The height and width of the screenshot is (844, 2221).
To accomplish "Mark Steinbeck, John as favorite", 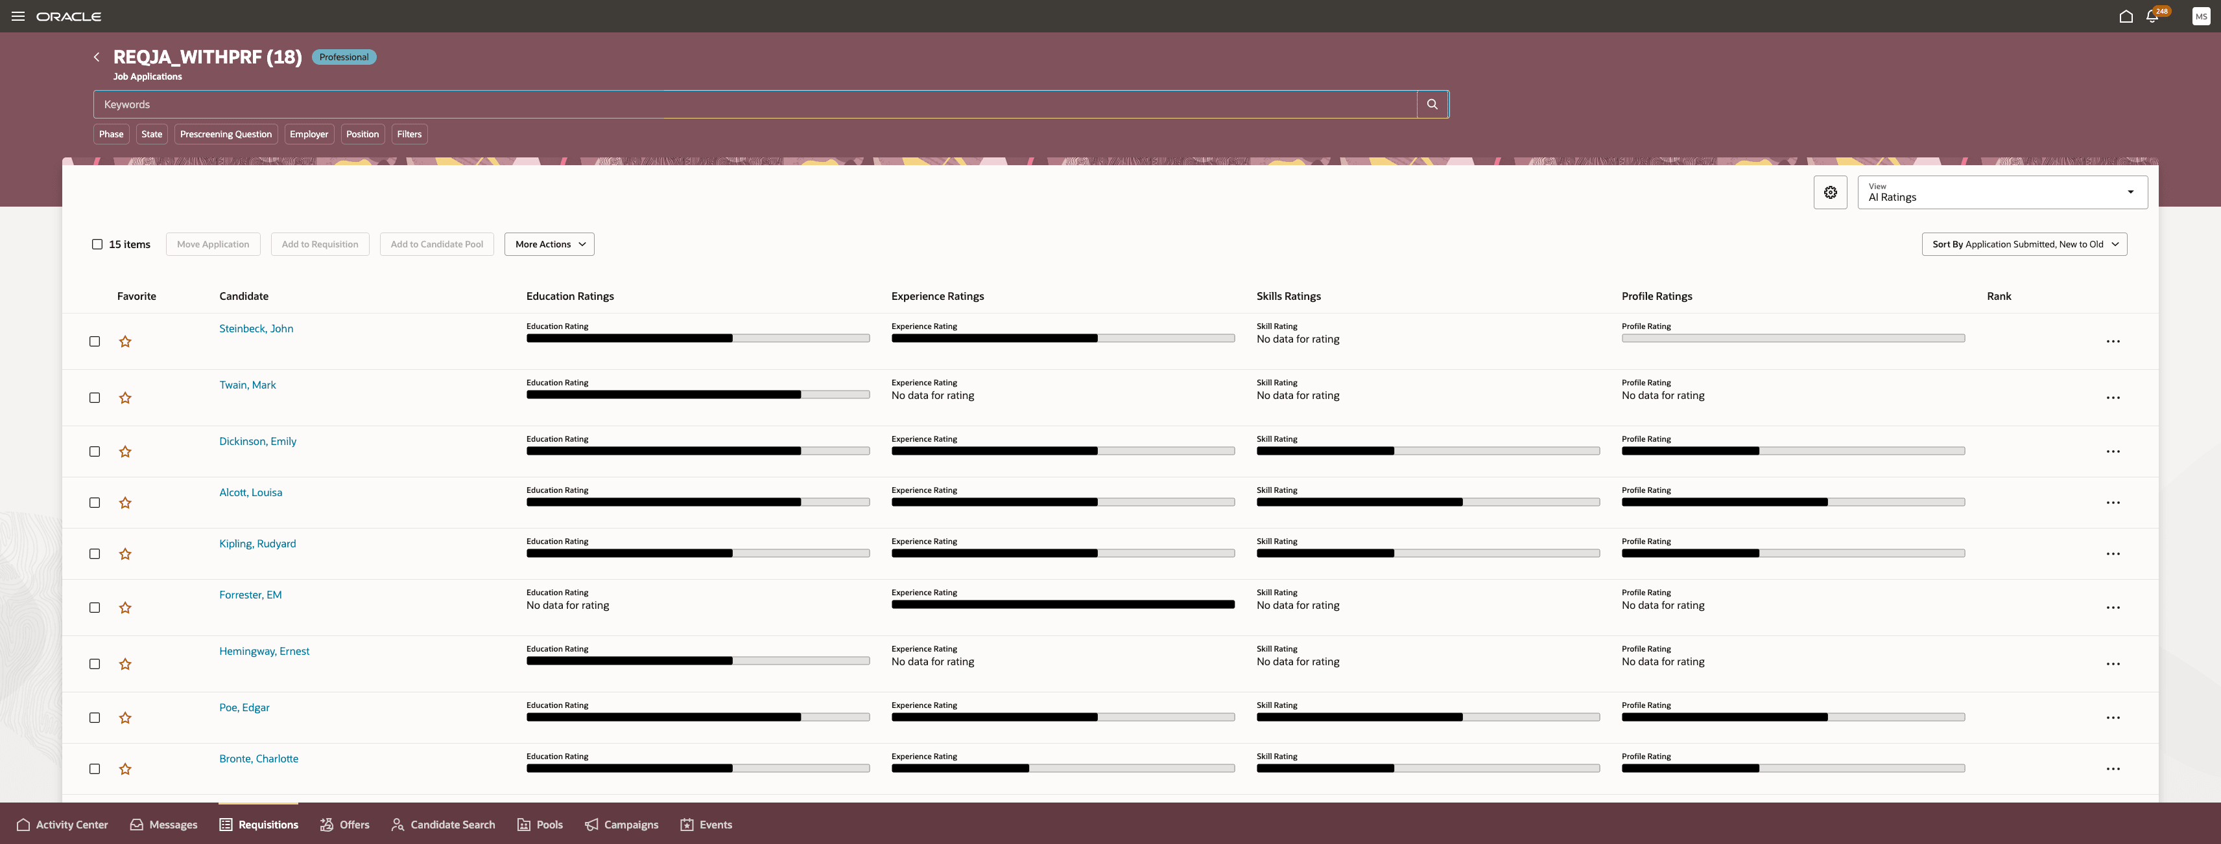I will [x=125, y=342].
